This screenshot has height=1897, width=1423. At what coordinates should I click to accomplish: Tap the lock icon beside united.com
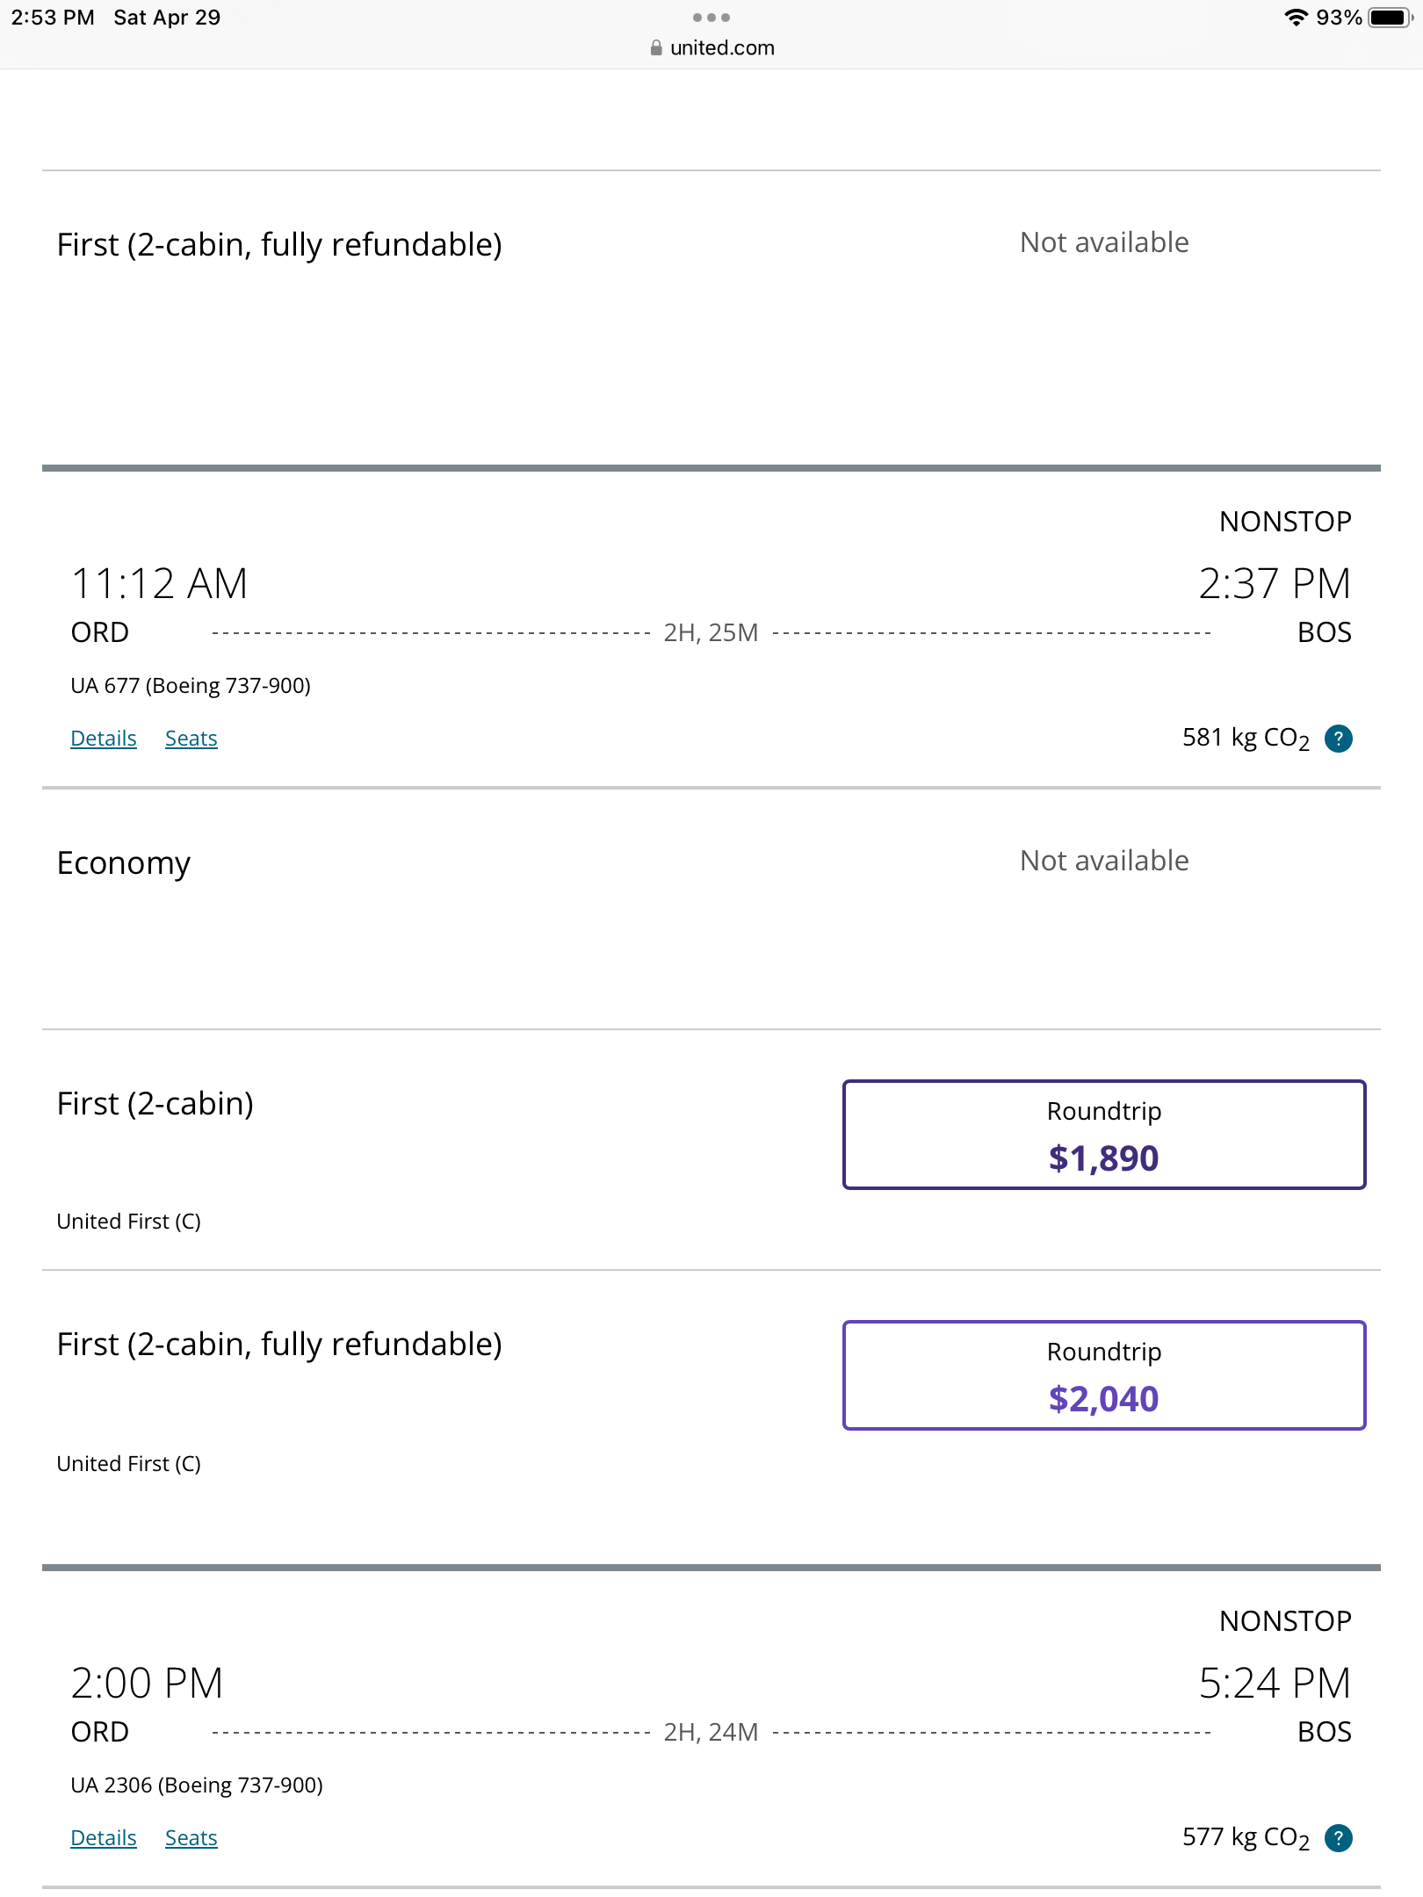pos(656,48)
